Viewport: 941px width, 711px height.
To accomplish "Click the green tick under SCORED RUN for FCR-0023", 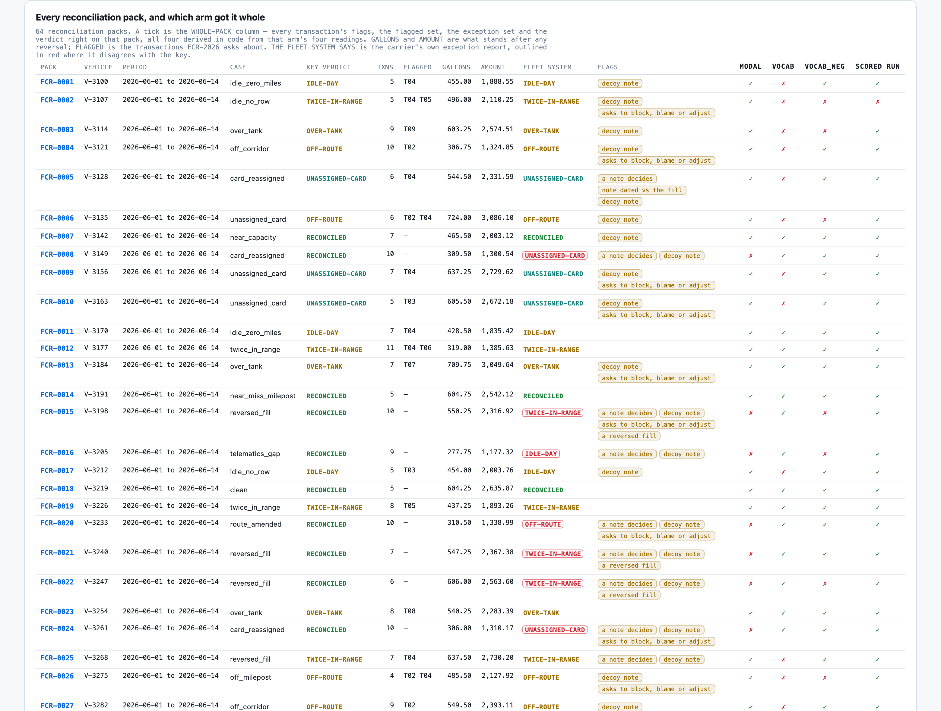I will point(878,613).
